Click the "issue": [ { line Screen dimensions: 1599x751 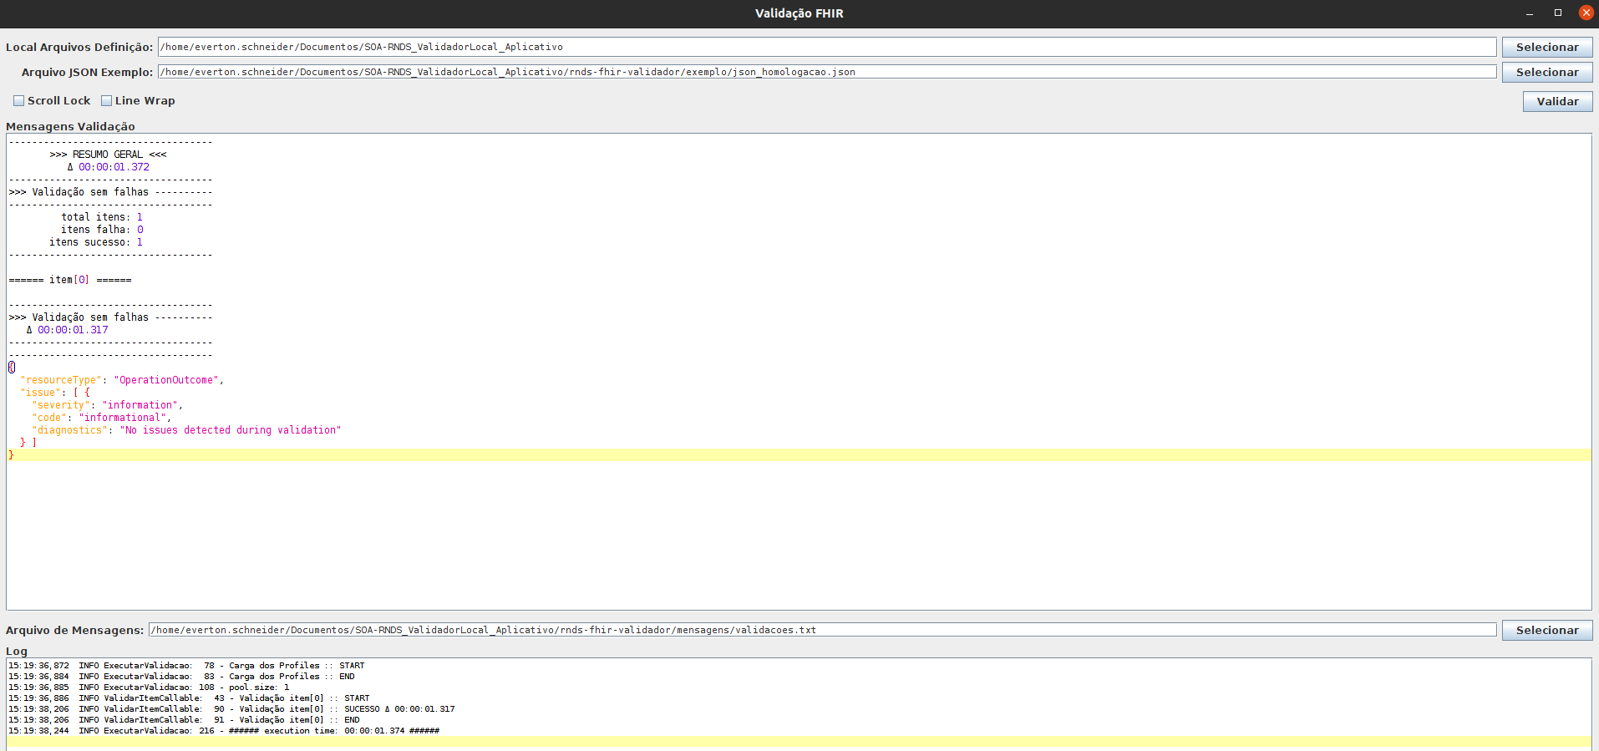55,393
